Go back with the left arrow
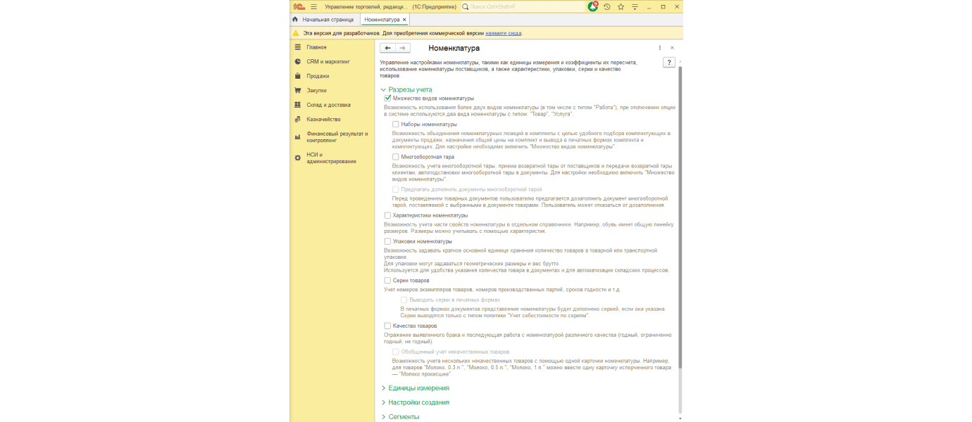The image size is (972, 422). click(x=387, y=48)
